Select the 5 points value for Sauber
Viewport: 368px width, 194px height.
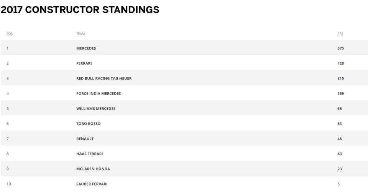(x=338, y=184)
